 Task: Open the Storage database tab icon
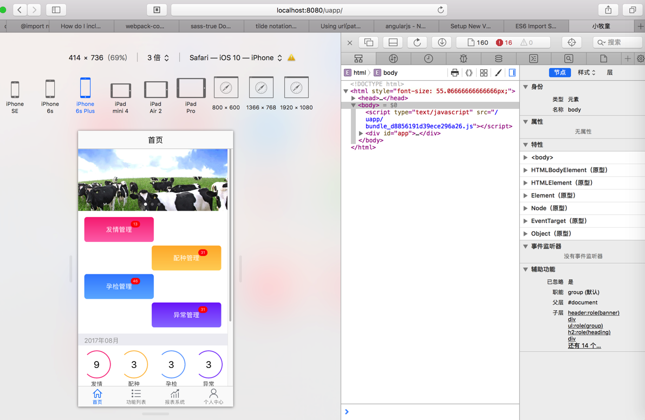click(499, 58)
